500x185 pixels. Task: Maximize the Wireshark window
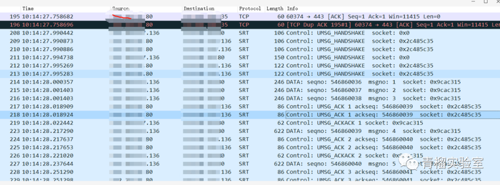pyautogui.click(x=485, y=2)
